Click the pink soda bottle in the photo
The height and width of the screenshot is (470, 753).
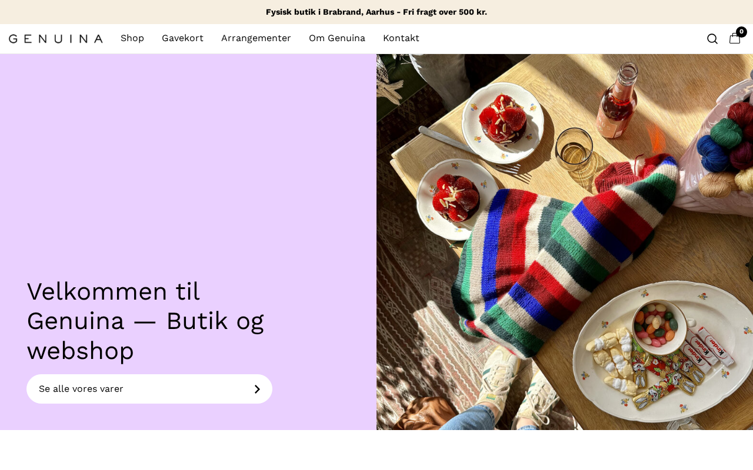(618, 100)
